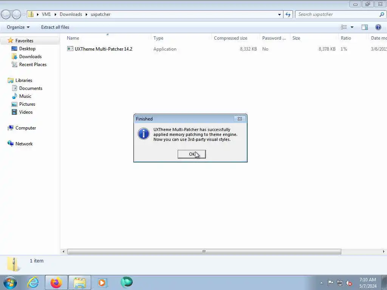
Task: Select VM1 in the address breadcrumb
Action: click(46, 14)
